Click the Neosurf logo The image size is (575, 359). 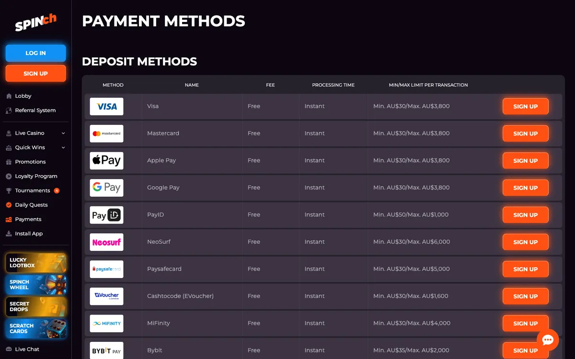click(x=106, y=242)
